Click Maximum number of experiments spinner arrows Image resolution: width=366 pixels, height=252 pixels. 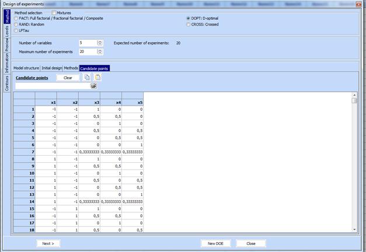[100, 51]
